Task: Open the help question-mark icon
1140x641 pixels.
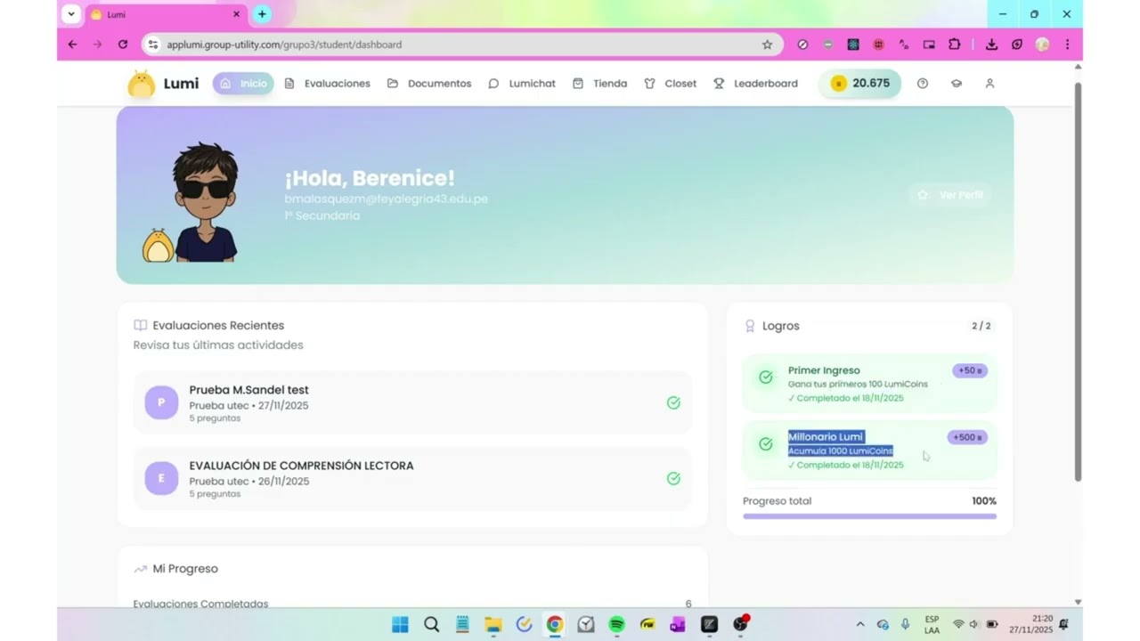Action: [x=923, y=84]
